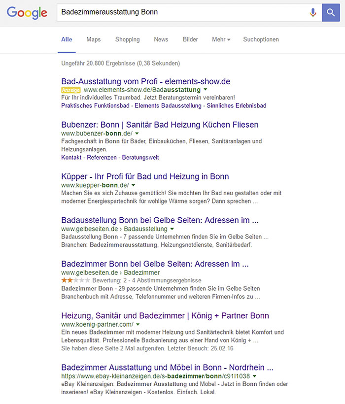Open the Bilder tab

tap(190, 39)
